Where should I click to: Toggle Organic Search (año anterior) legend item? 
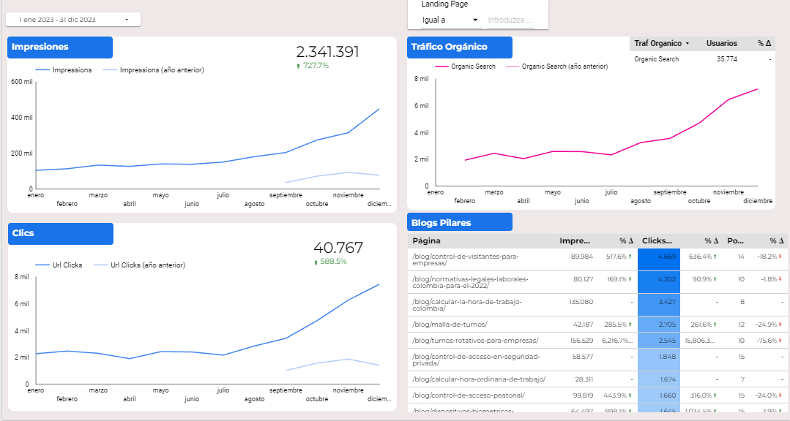click(x=556, y=67)
